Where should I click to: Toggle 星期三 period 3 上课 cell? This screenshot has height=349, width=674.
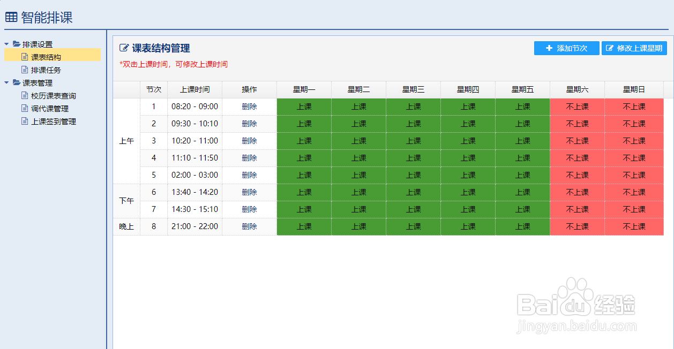[413, 141]
